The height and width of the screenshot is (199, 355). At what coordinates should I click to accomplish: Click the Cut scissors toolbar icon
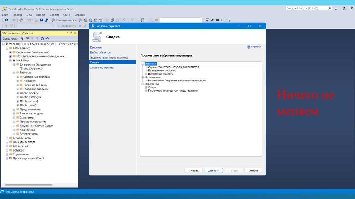coord(107,20)
